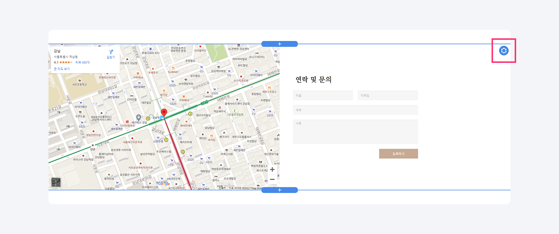Click the 메가박스 강남 map marker
This screenshot has height=234, width=559.
click(139, 117)
